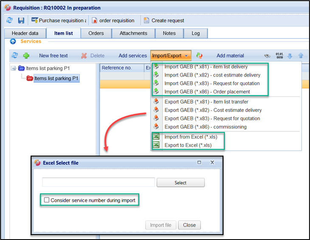Click the refresh icon in the top toolbar
The height and width of the screenshot is (240, 310).
coord(10,20)
